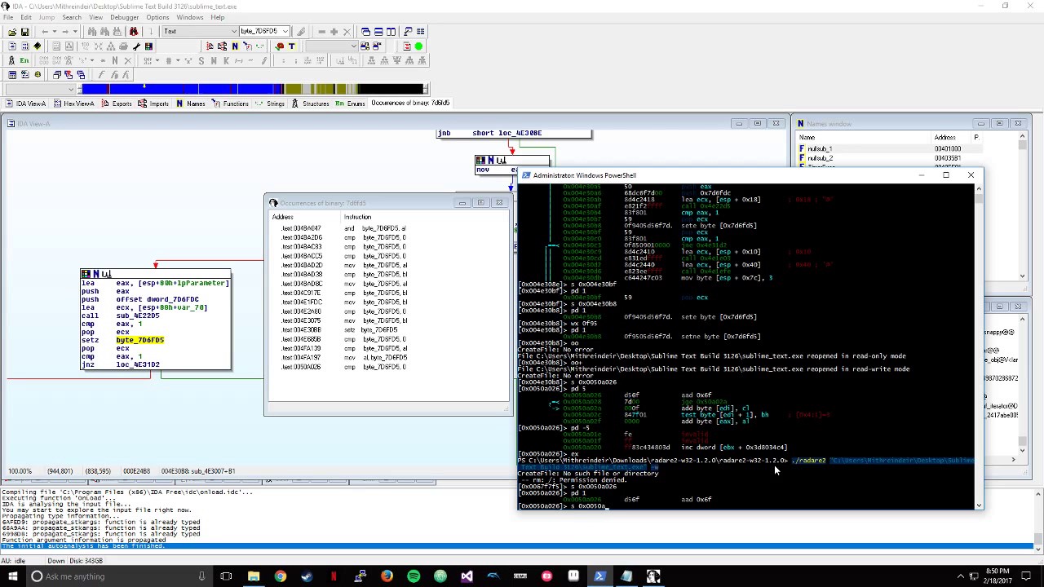Open the File menu
The height and width of the screenshot is (587, 1044).
(7, 17)
